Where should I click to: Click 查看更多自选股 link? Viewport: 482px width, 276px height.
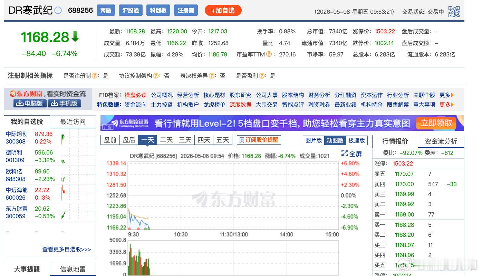pos(67,249)
